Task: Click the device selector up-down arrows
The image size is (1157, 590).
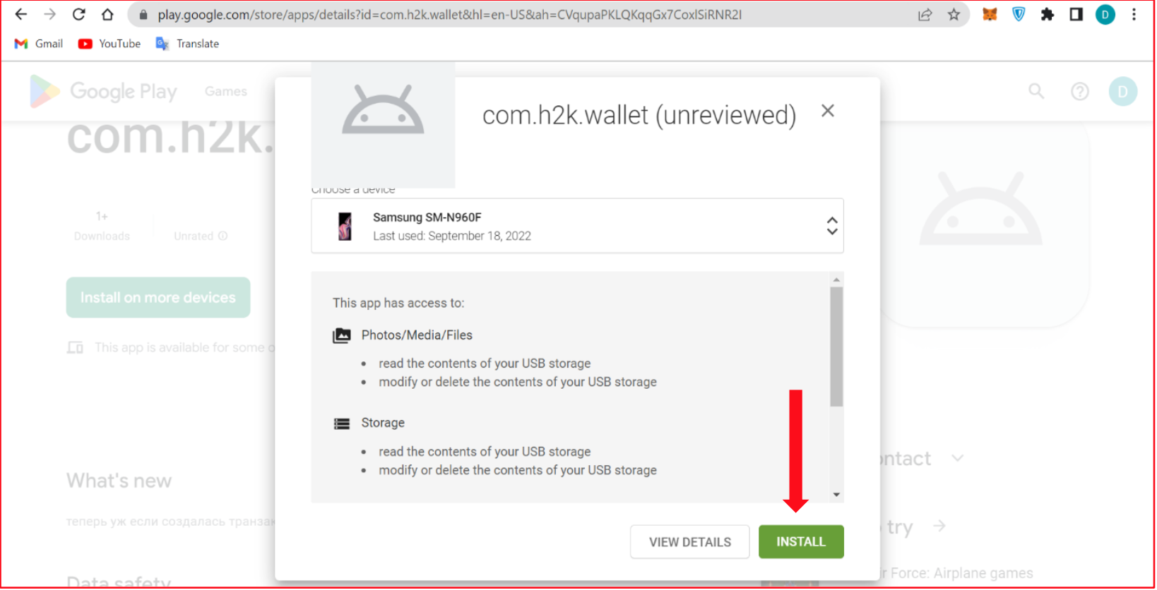Action: (x=831, y=226)
